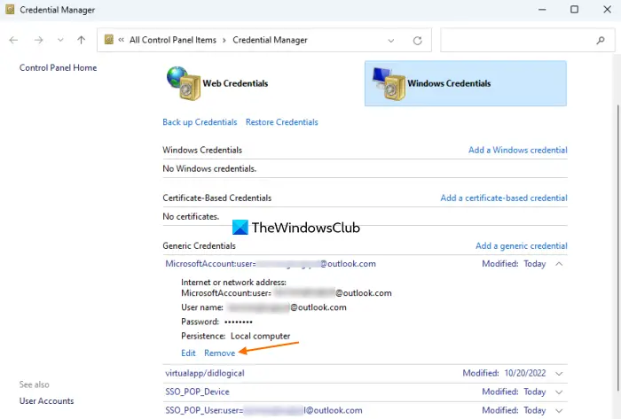
Task: Refresh the Credential Manager view
Action: click(x=418, y=41)
